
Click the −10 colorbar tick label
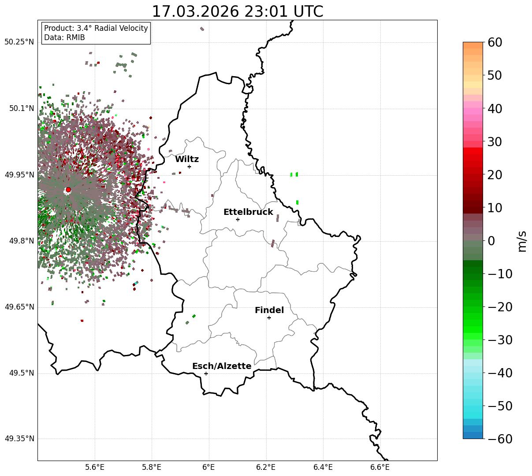point(500,274)
